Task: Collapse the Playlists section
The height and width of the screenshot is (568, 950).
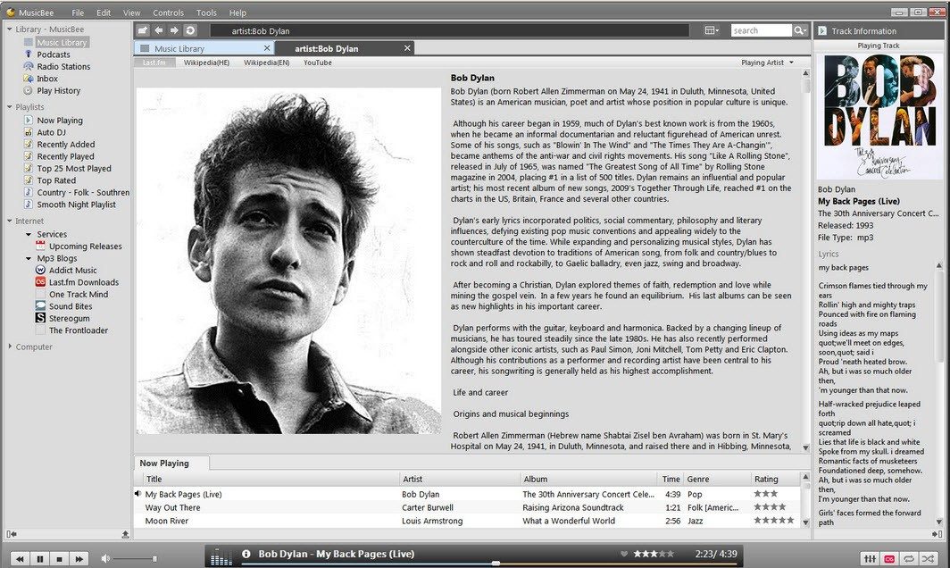Action: [10, 106]
